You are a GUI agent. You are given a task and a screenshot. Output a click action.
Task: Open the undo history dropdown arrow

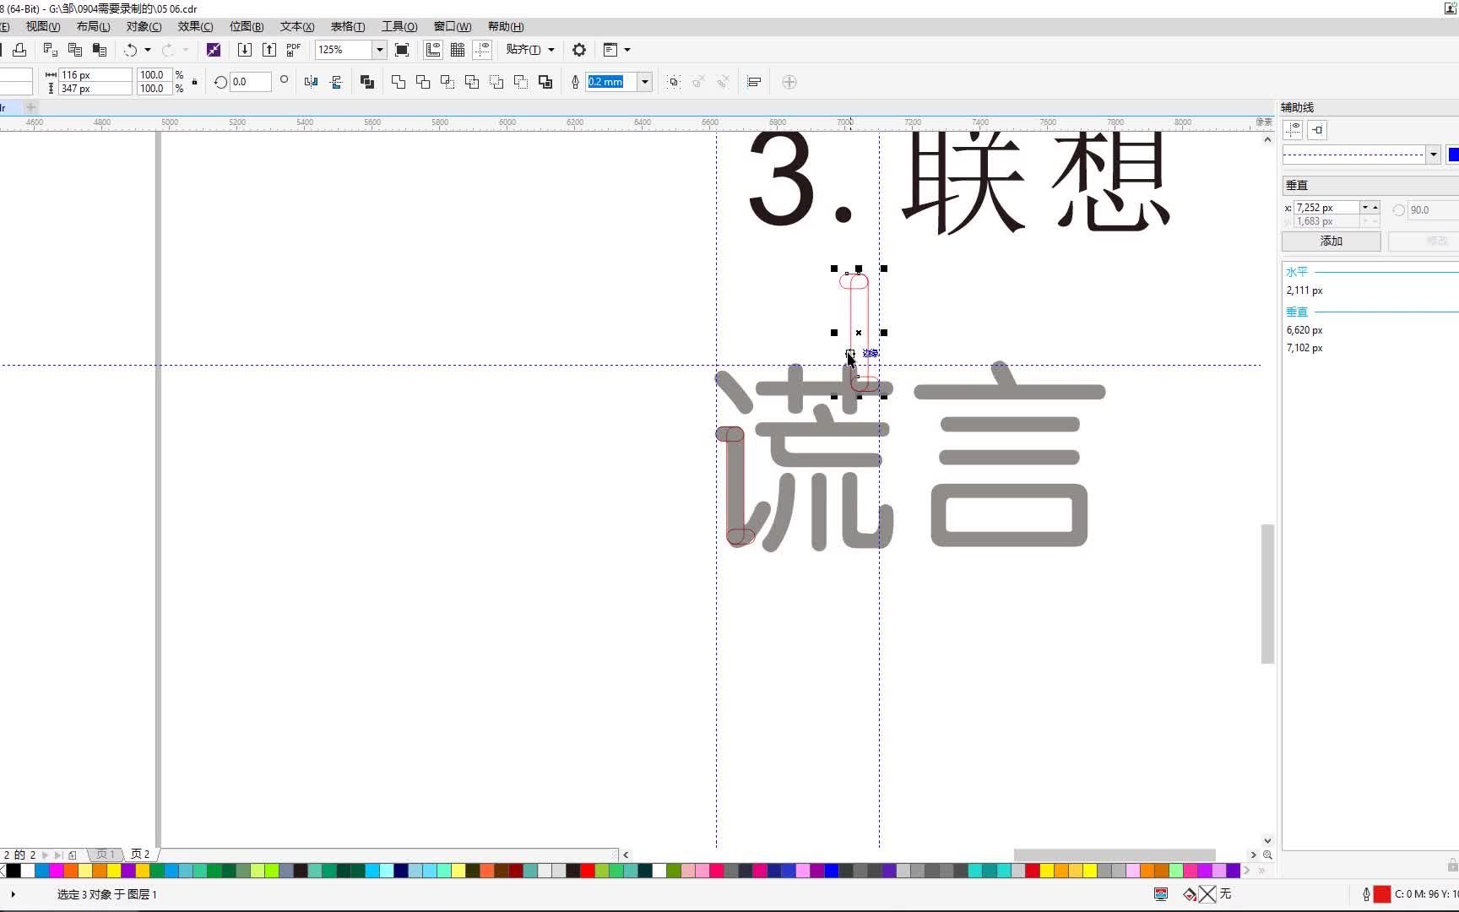[x=148, y=50]
